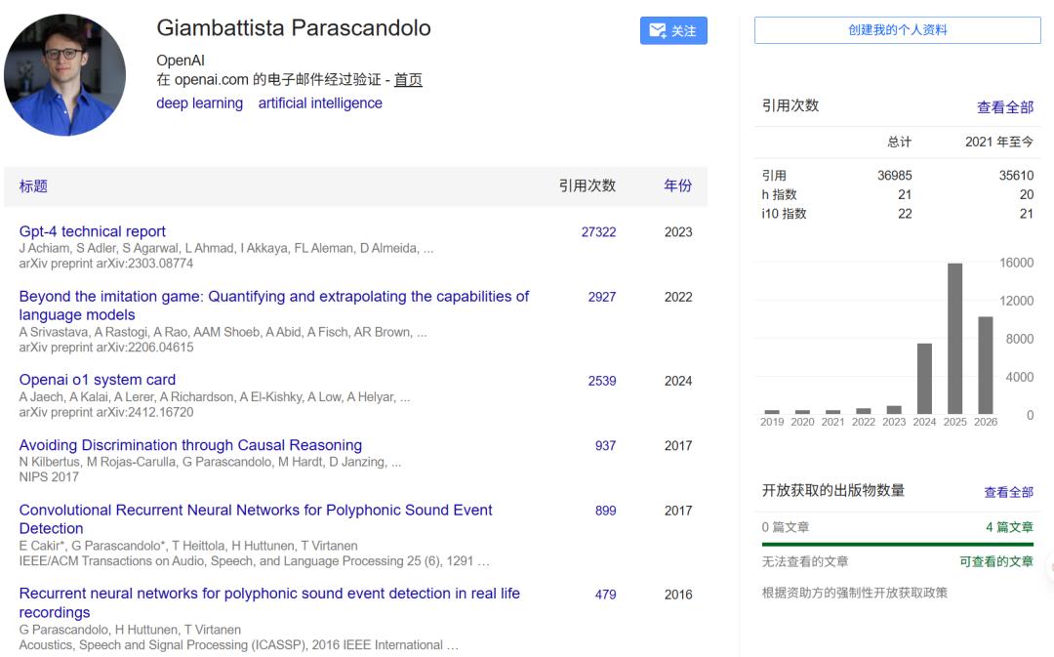Open Beyond the imitation game paper
Viewport: 1054px width, 657px height.
click(x=274, y=306)
